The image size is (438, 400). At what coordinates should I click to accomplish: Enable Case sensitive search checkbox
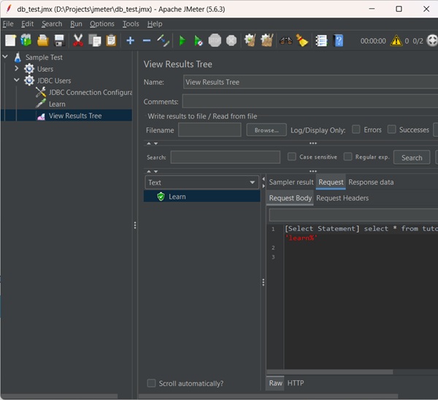pyautogui.click(x=291, y=156)
